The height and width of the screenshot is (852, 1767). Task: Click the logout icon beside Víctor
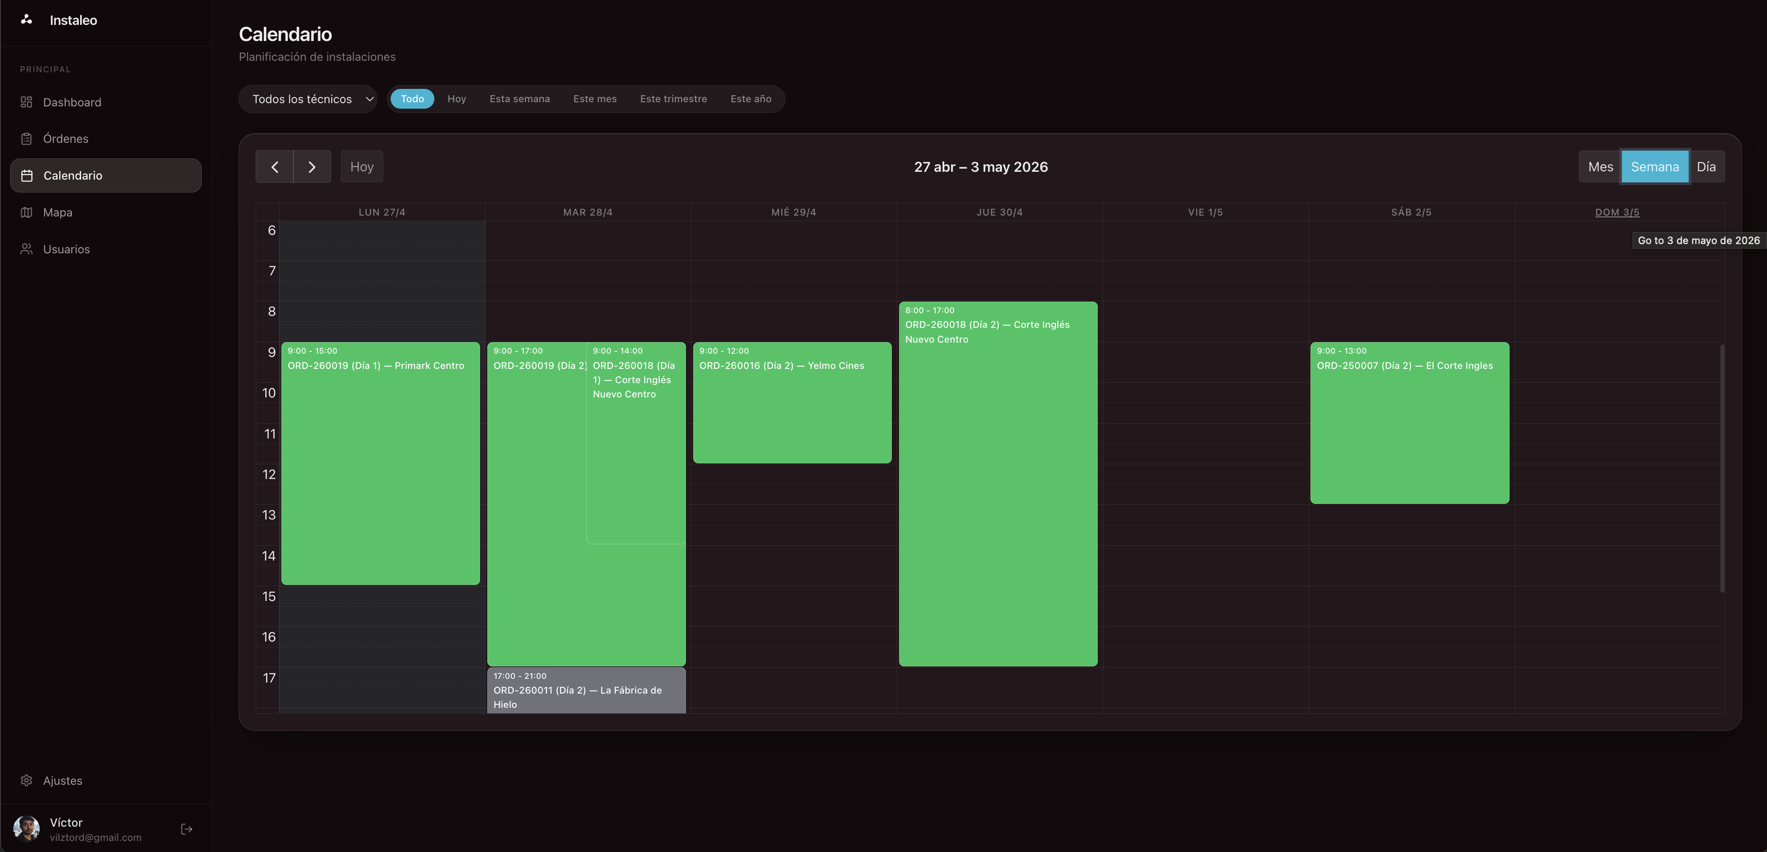pos(187,829)
